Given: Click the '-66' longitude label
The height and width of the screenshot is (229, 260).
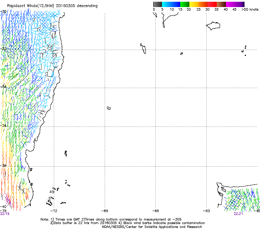Looking at the screenshot, I should click(x=156, y=211).
